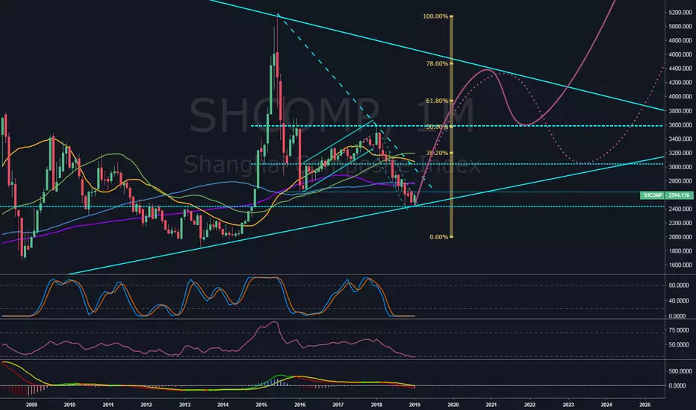Image resolution: width=696 pixels, height=410 pixels.
Task: Click the 1600.000 price axis label
Action: click(x=680, y=265)
